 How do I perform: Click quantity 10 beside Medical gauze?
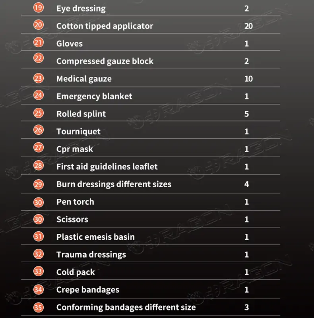pyautogui.click(x=248, y=79)
